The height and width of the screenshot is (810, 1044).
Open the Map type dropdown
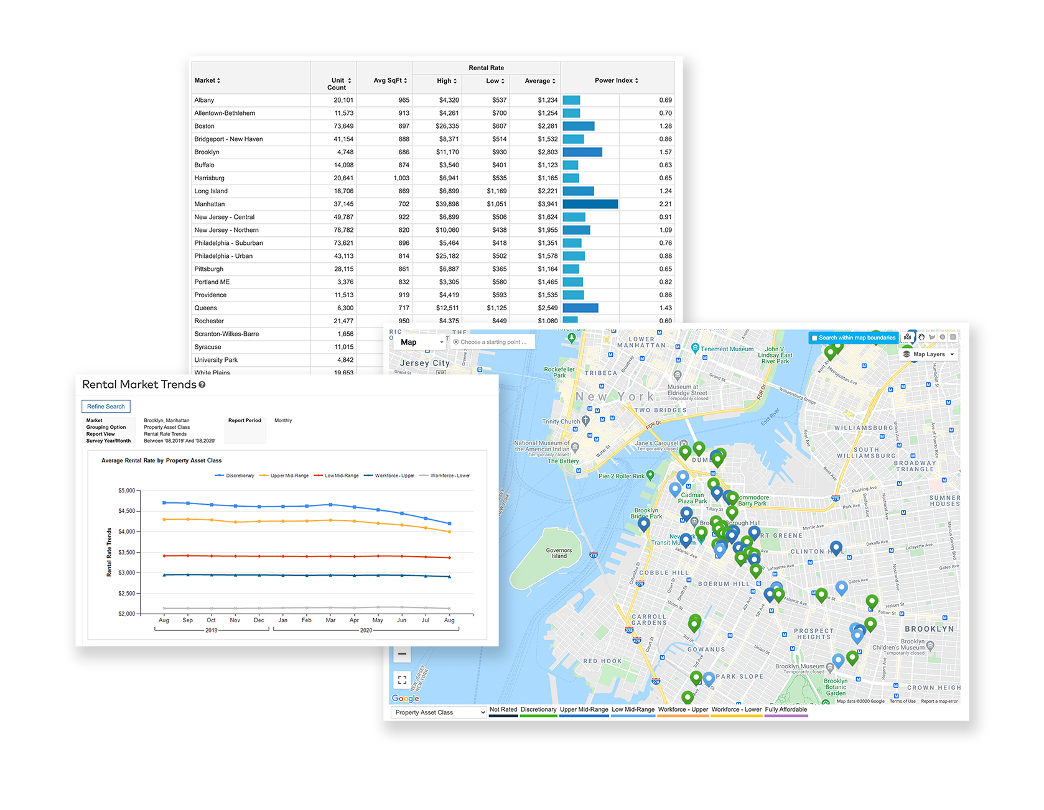[x=421, y=342]
